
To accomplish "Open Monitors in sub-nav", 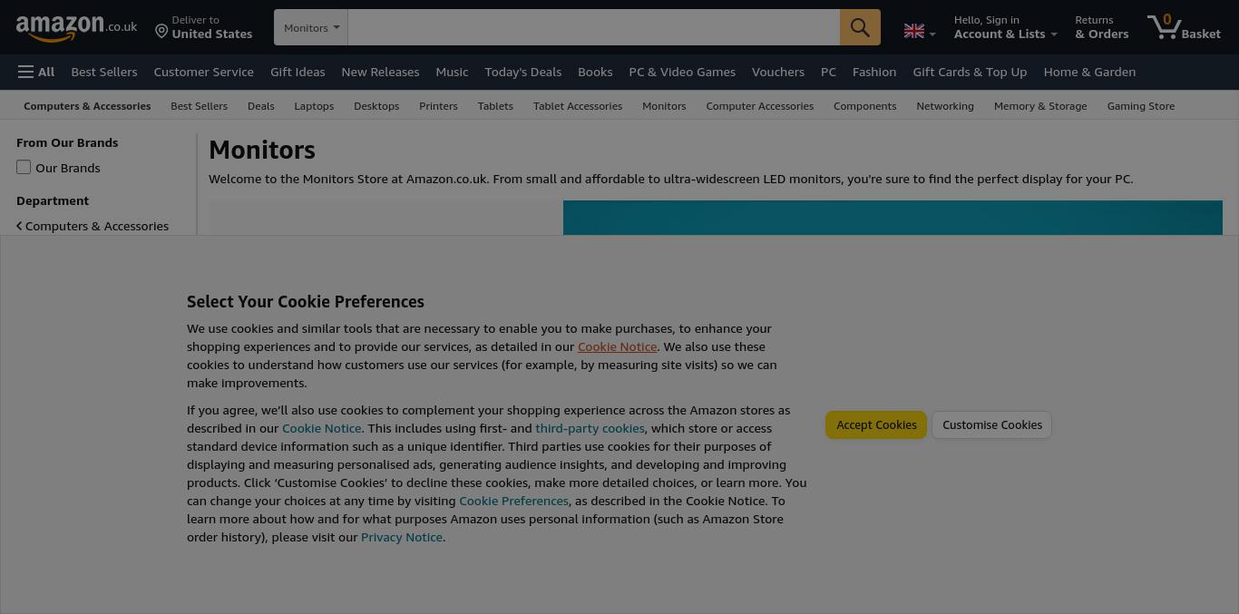I will click(x=664, y=106).
